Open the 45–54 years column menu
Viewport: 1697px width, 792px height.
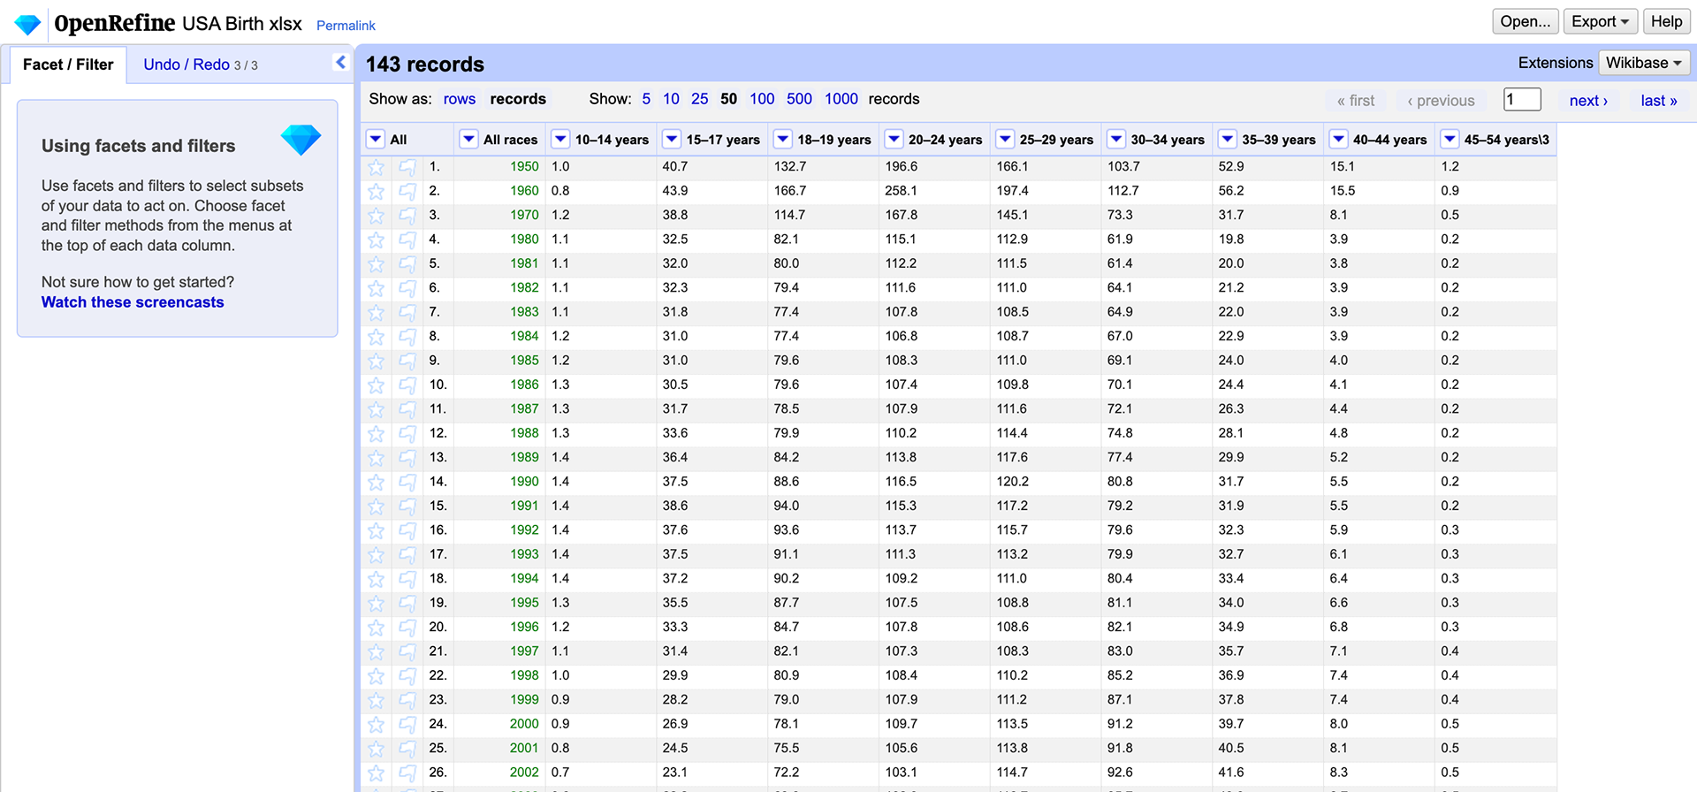coord(1450,140)
